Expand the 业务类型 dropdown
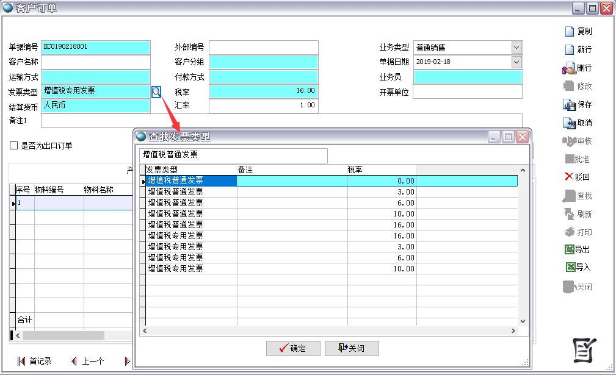This screenshot has width=616, height=375. point(516,48)
